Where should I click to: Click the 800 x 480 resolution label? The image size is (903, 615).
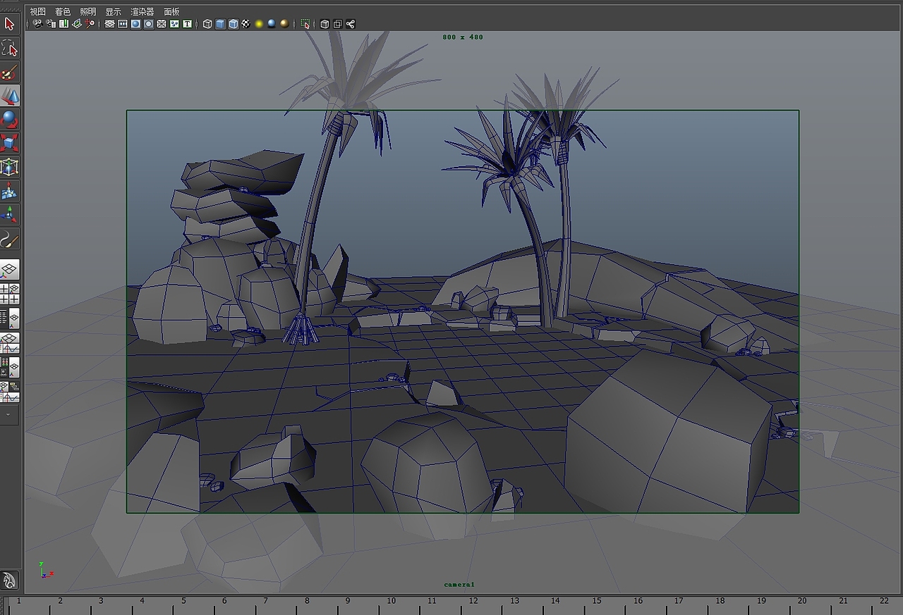tap(463, 37)
